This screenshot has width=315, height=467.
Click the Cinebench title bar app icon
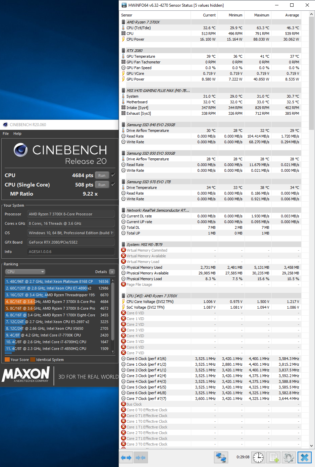click(x=5, y=124)
